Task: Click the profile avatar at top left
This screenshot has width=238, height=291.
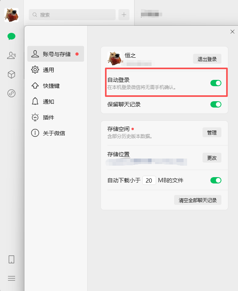Action: 11,15
